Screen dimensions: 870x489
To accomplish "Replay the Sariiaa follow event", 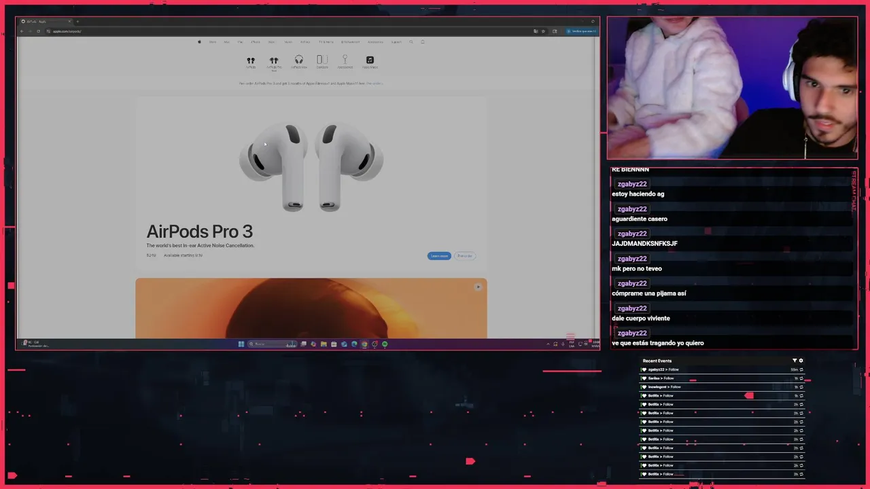I will point(801,378).
